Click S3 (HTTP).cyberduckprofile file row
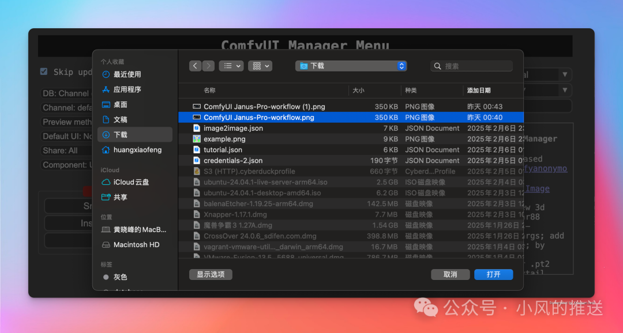This screenshot has width=623, height=333. 351,171
